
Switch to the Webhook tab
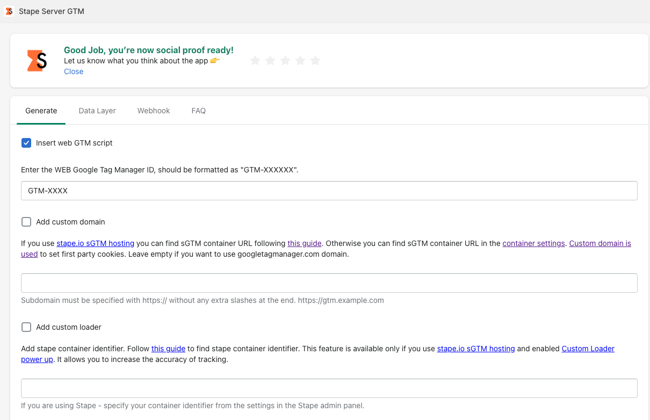154,111
